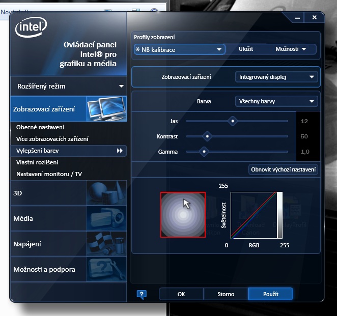Click the Napájení checkered flag icon
Viewport: 337px width, 316px height.
point(106,244)
